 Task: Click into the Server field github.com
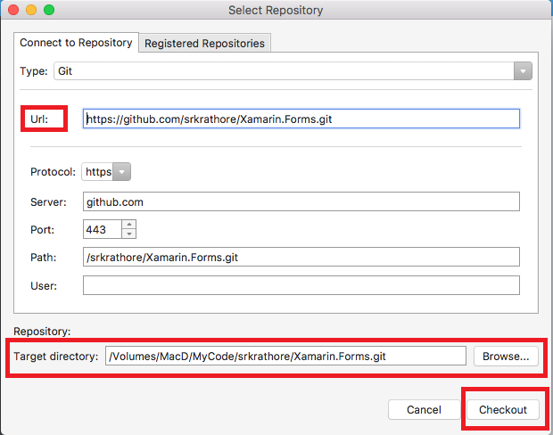click(301, 201)
